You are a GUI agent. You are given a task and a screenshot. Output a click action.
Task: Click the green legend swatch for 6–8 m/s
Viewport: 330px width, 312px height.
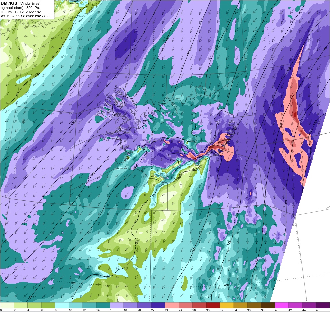point(48,305)
